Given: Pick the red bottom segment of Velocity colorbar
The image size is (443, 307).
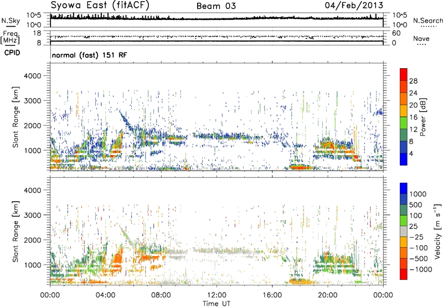Looking at the screenshot, I should [x=404, y=274].
